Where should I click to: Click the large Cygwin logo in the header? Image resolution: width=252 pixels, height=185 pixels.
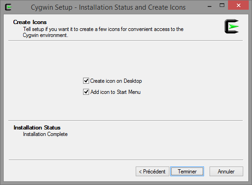click(x=232, y=26)
